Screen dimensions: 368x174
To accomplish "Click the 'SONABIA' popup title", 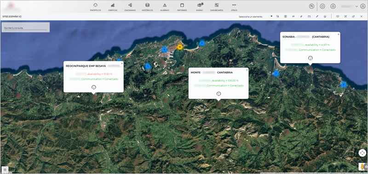I will [x=288, y=37].
